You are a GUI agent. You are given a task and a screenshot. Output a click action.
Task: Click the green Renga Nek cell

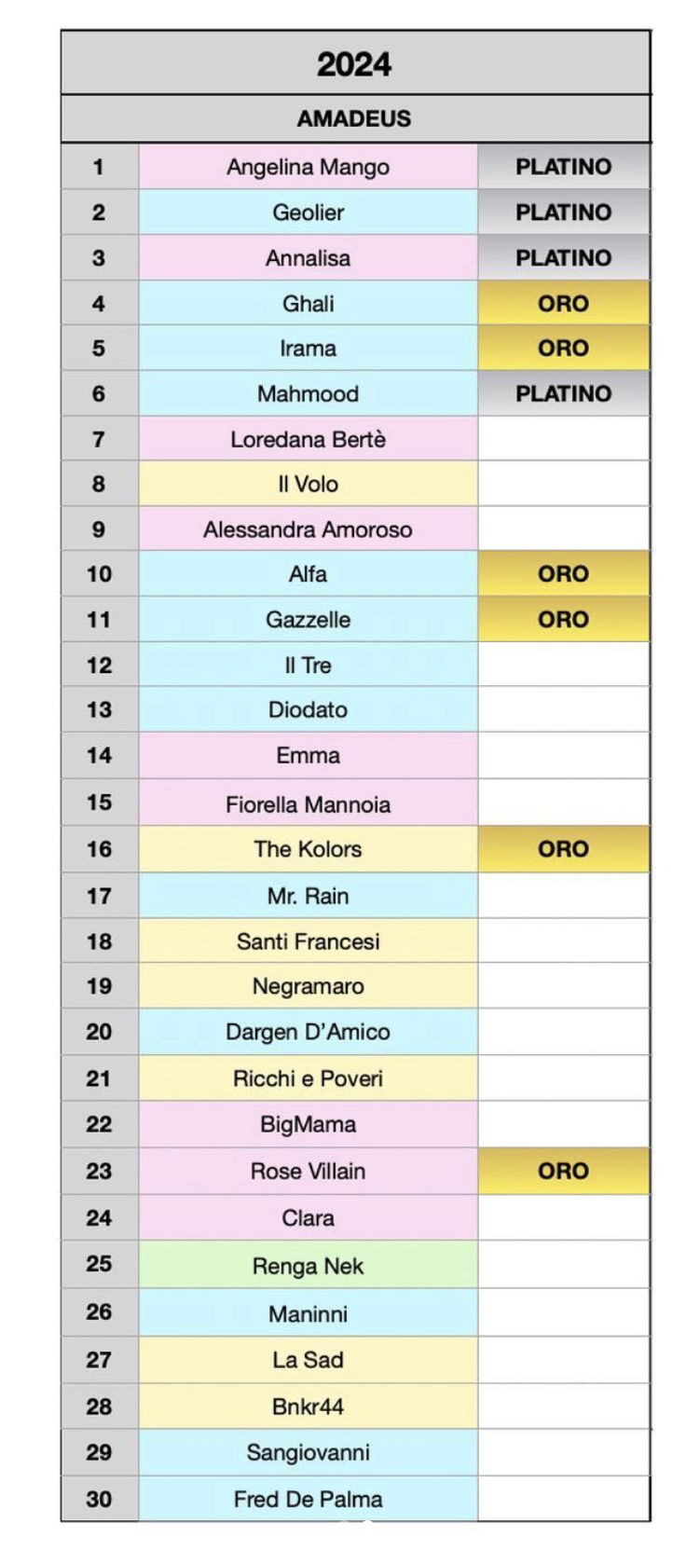309,1266
